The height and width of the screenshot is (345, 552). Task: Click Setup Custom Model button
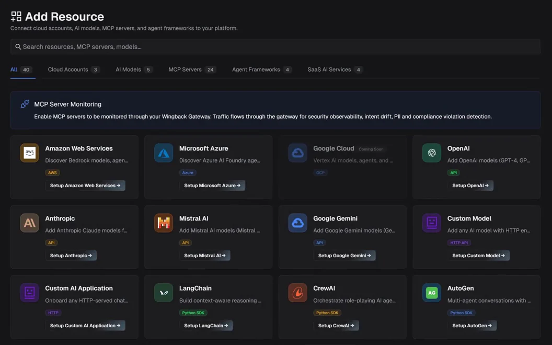coord(478,256)
